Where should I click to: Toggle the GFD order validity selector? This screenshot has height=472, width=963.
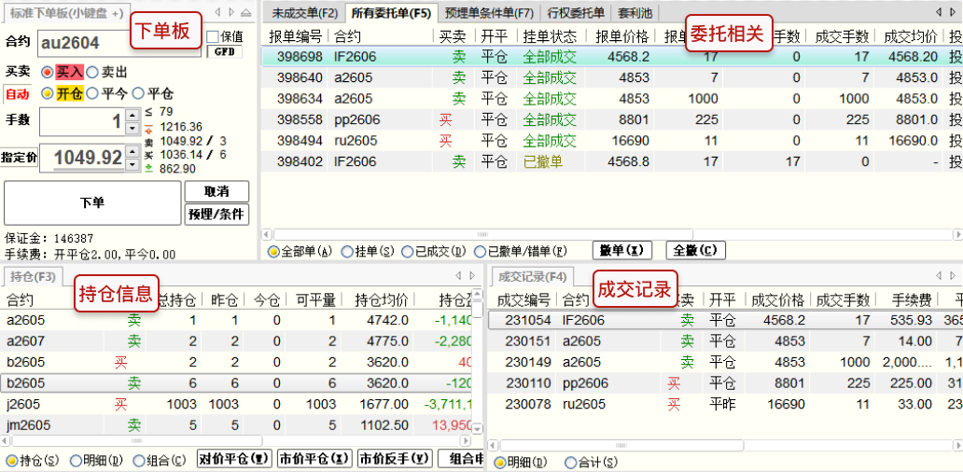pyautogui.click(x=224, y=52)
